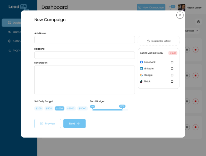Click the New Campaign button in the header
206x156 pixels.
pyautogui.click(x=151, y=7)
